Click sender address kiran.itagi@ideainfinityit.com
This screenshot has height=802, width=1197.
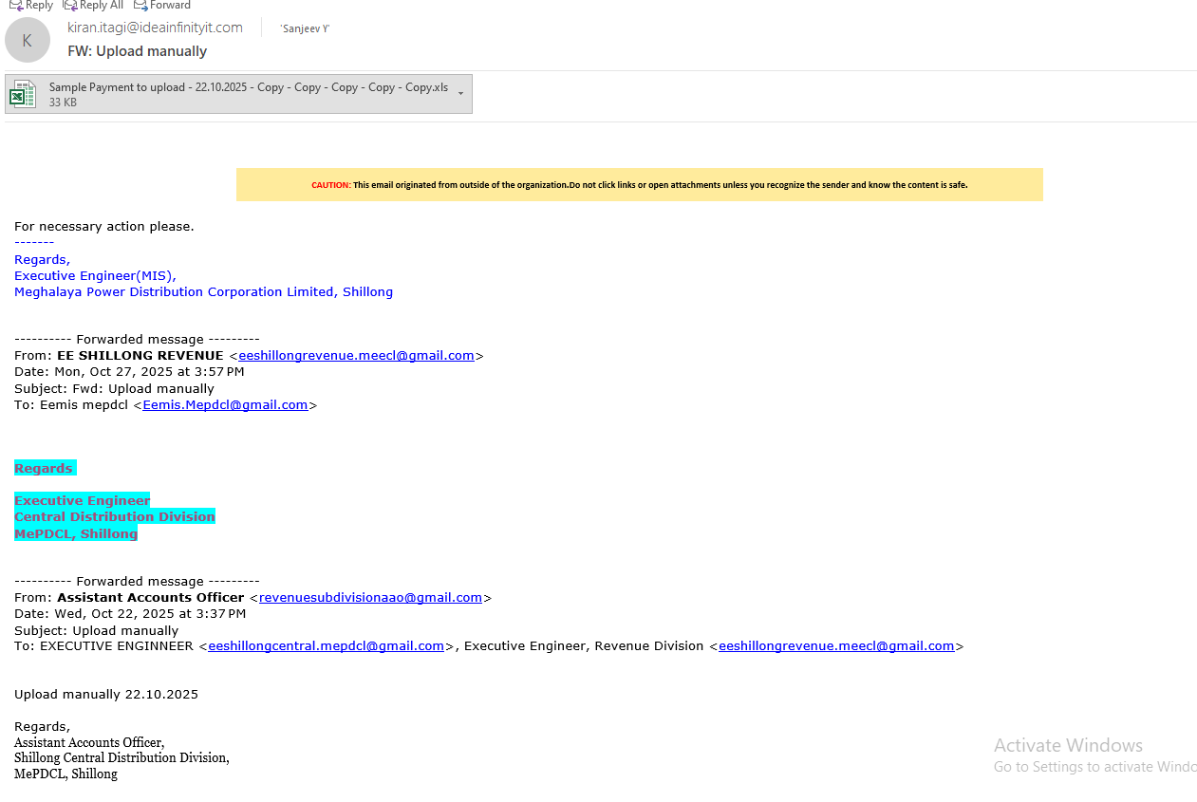click(155, 28)
